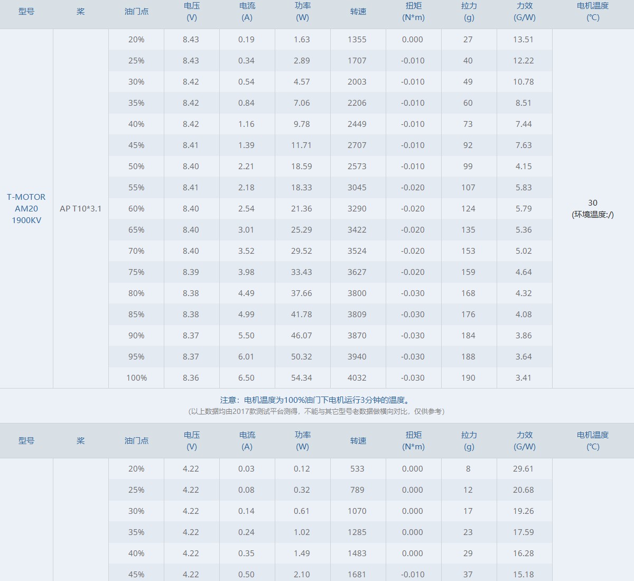
Task: Click power value 1.63 in 20% row
Action: 302,39
